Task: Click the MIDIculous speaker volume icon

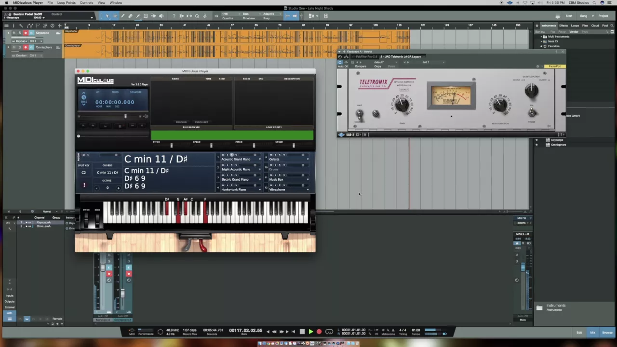Action: (x=146, y=116)
